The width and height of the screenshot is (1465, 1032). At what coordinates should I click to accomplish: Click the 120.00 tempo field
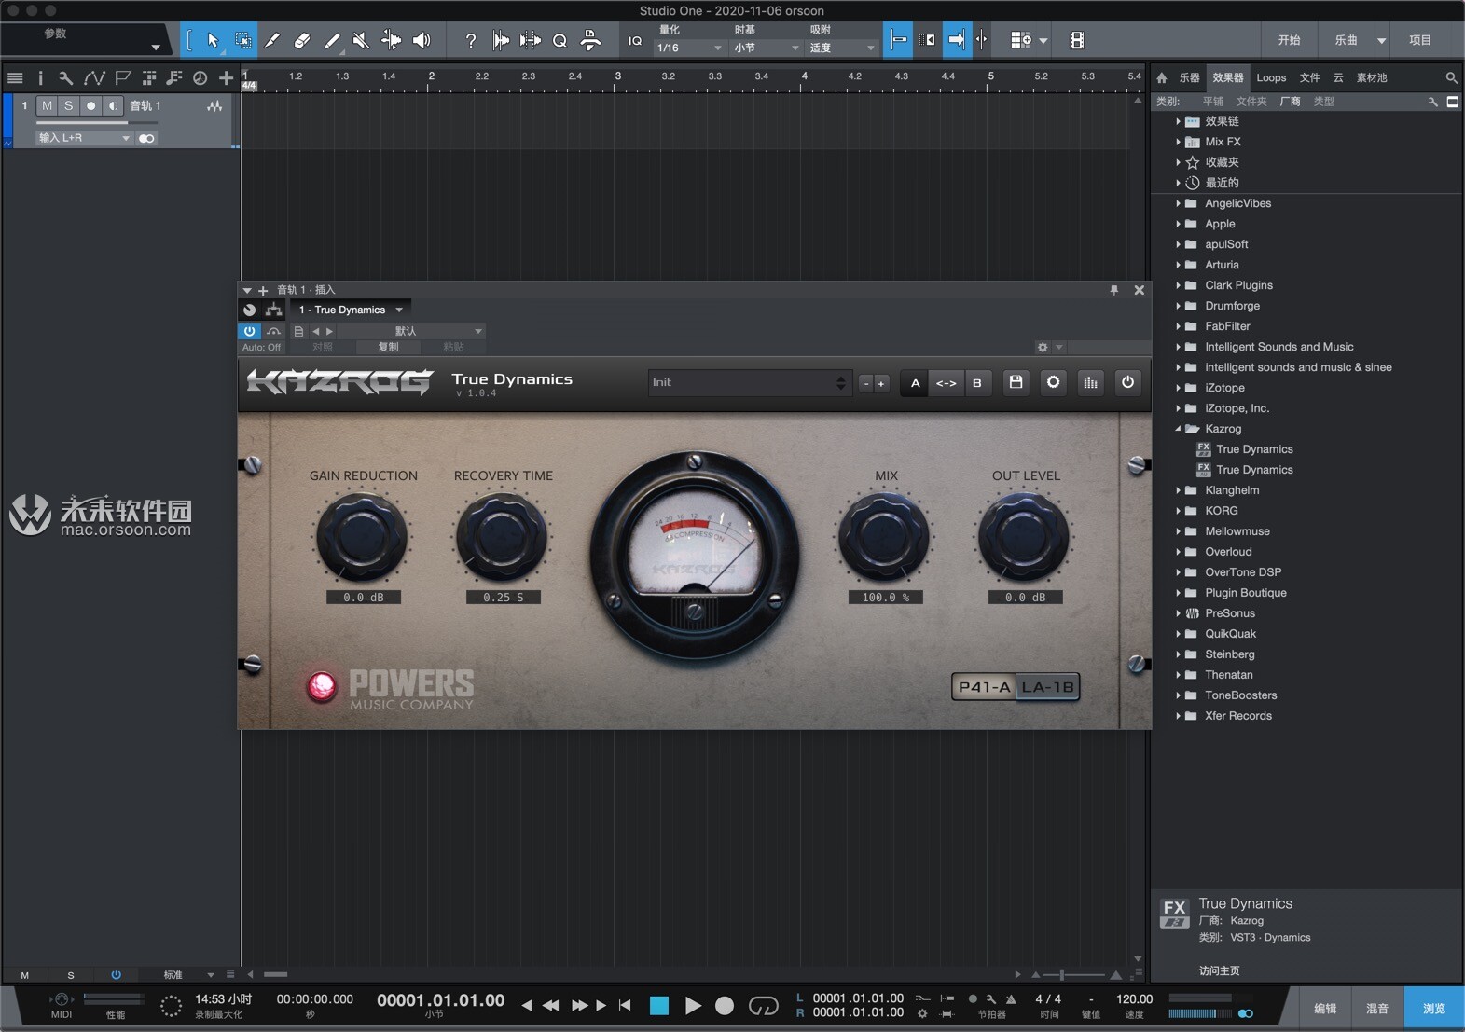click(1134, 998)
